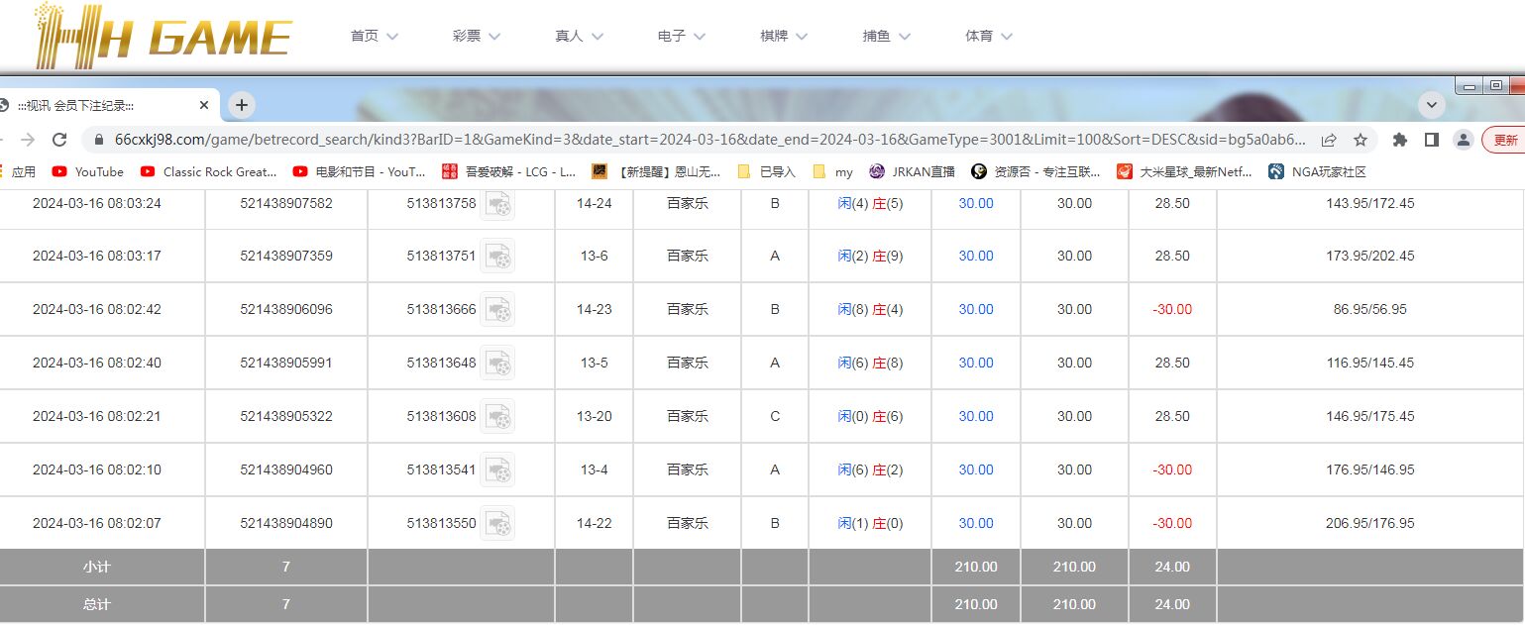1525x625 pixels.
Task: Click bet number 521438907582
Action: click(x=286, y=203)
